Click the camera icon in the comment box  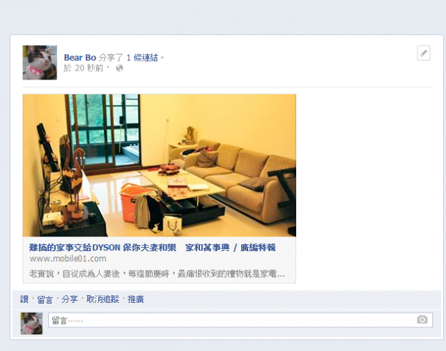coord(422,320)
